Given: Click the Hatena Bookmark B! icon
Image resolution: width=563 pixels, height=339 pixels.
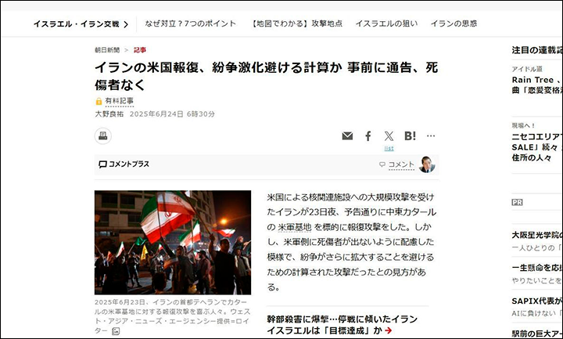Looking at the screenshot, I should tap(410, 136).
